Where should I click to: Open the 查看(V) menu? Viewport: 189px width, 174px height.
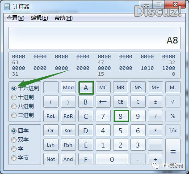[16, 18]
